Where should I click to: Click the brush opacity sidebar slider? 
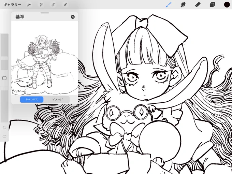click(x=4, y=105)
